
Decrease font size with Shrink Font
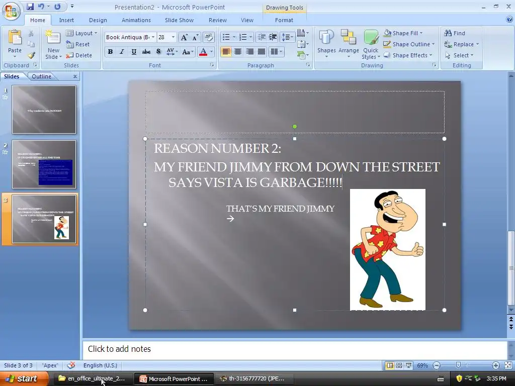(x=196, y=37)
